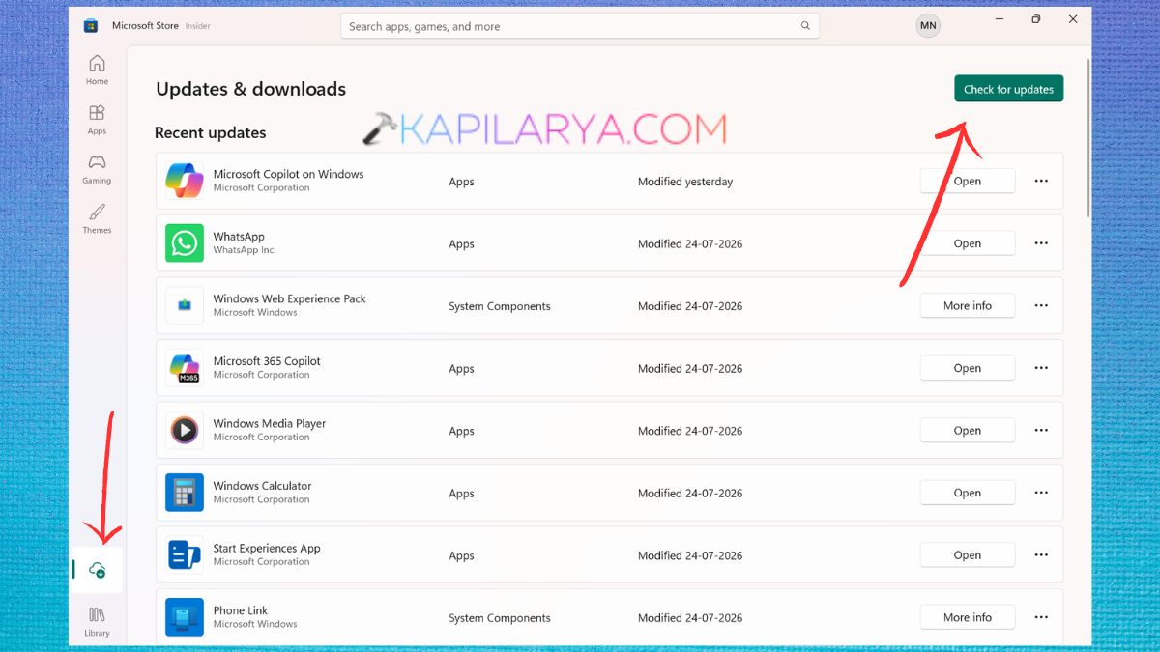This screenshot has width=1160, height=652.
Task: Click 'Apps' type in Windows Calculator row
Action: coord(461,494)
